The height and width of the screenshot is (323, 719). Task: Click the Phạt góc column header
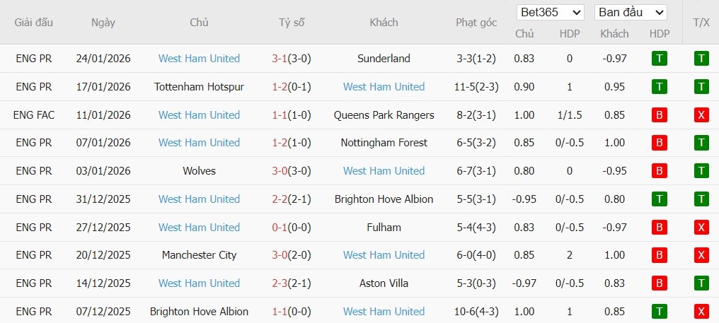[476, 23]
